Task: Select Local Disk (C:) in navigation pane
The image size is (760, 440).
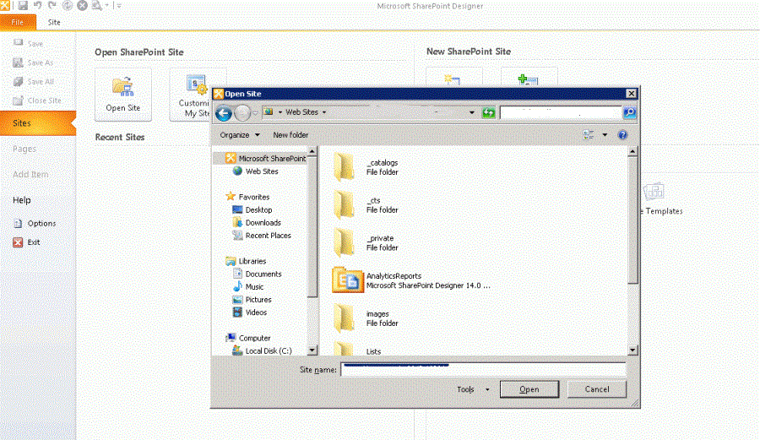Action: point(262,350)
